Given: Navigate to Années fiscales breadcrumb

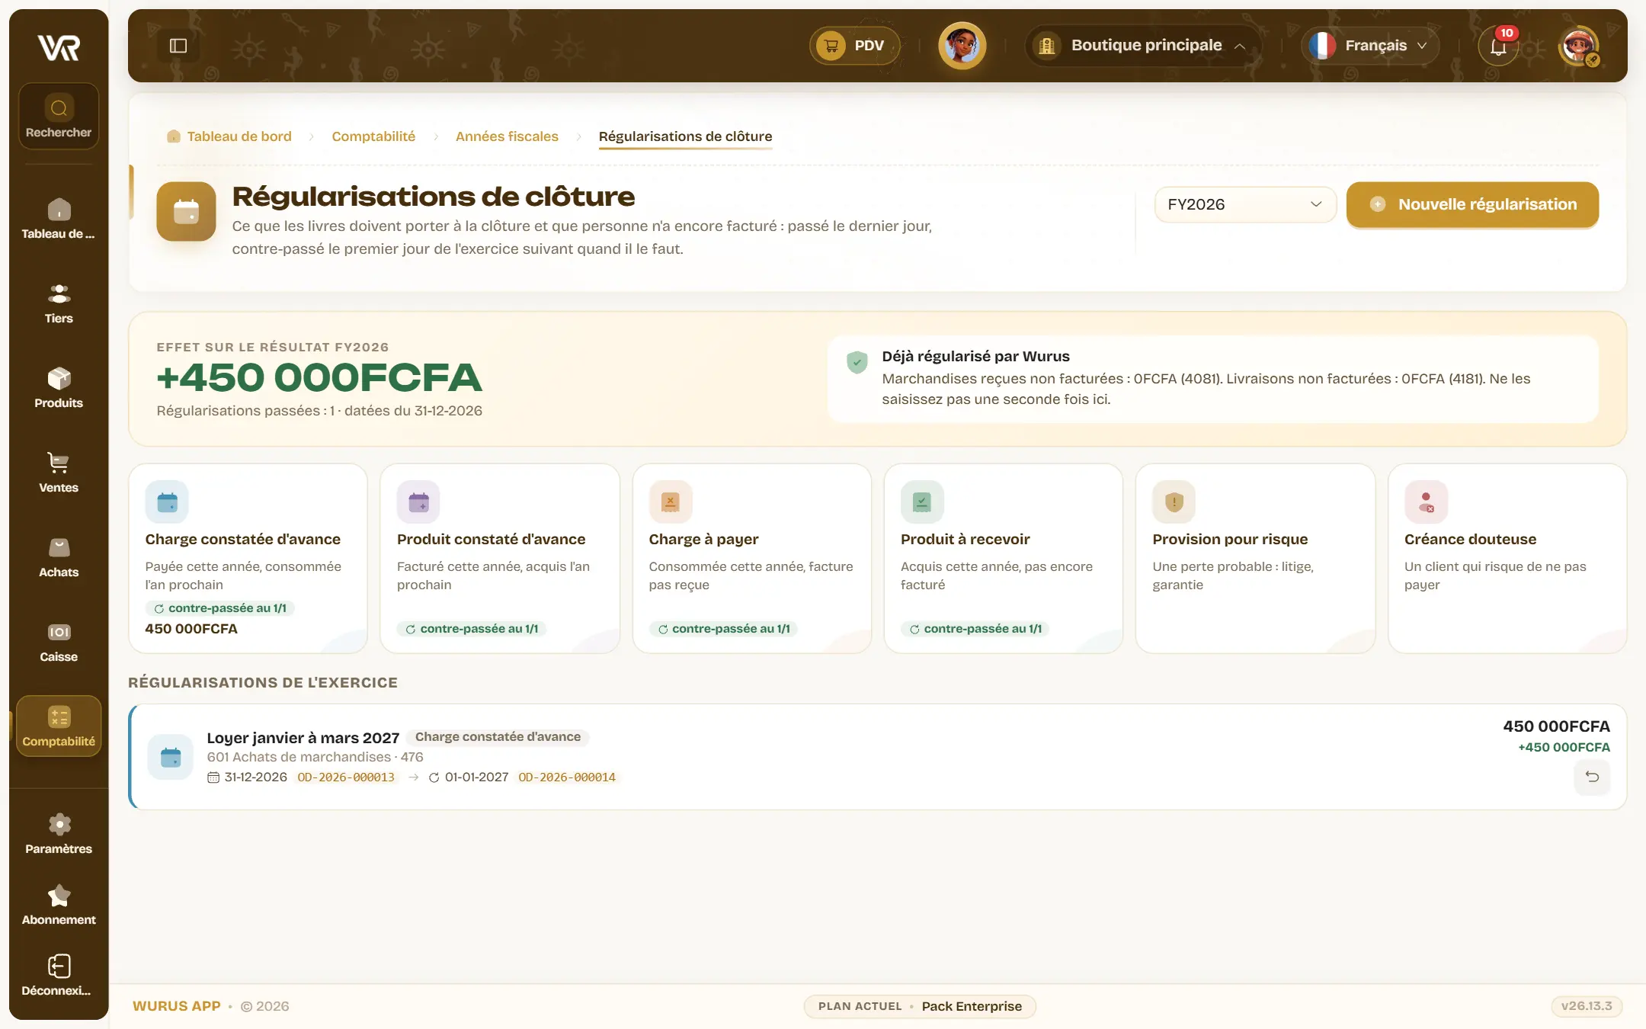Looking at the screenshot, I should coord(507,136).
